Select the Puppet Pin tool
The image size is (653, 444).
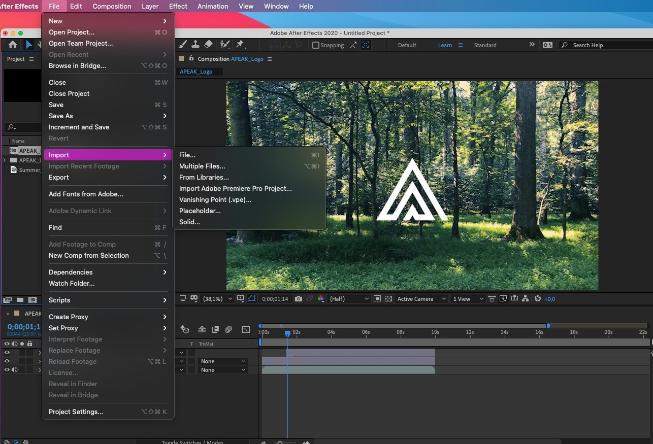click(x=240, y=45)
